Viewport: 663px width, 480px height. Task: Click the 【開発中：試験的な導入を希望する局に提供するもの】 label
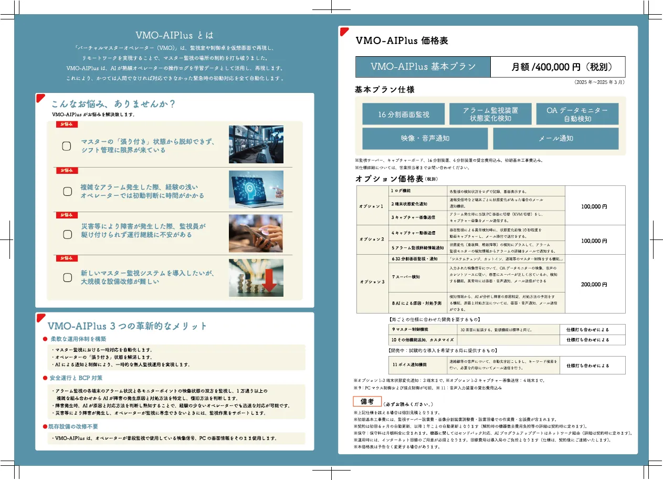click(443, 350)
